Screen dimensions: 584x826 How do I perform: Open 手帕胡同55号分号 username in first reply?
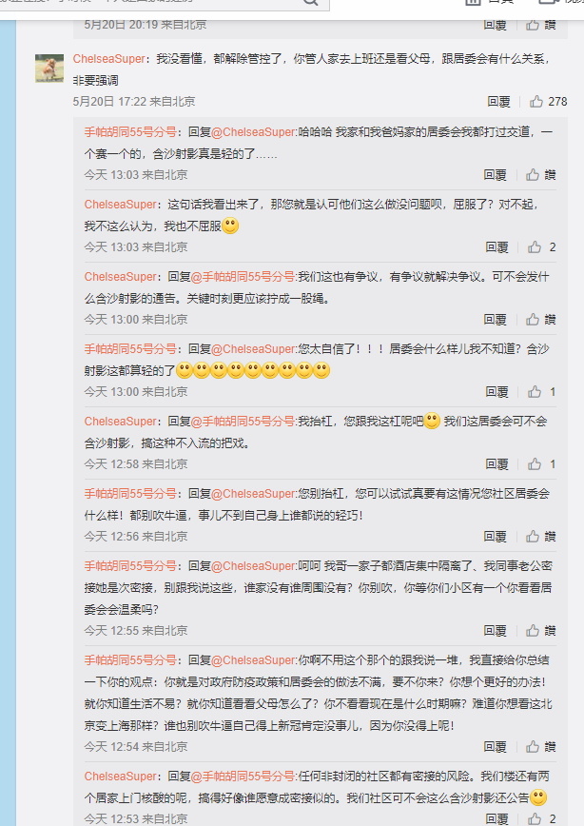point(130,131)
